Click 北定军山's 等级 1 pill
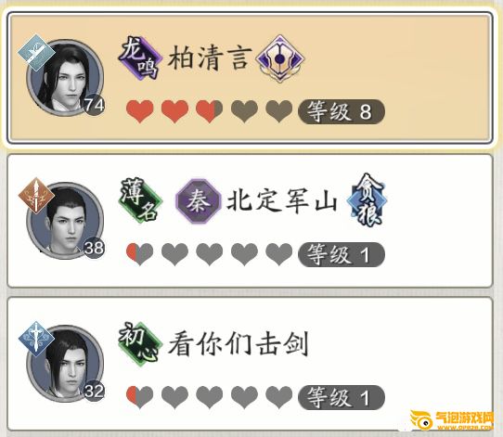Screen dimensions: 503x437 point(342,254)
